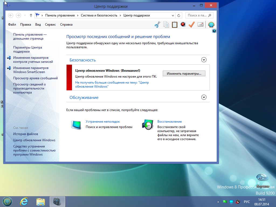276x207 pixels.
Task: Go to Панель управления домашняя страница
Action: point(30,36)
